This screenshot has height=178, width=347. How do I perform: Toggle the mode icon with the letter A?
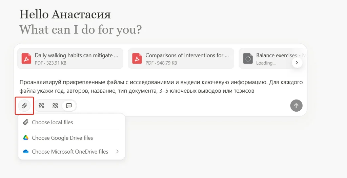coord(42,106)
